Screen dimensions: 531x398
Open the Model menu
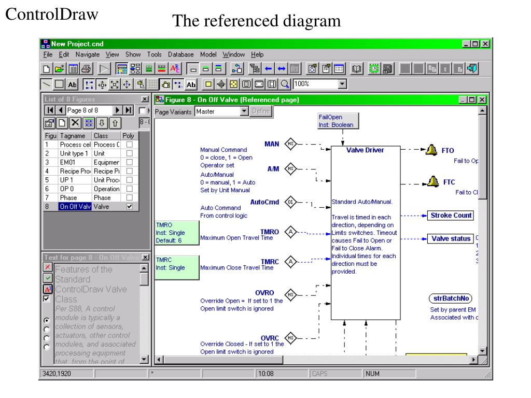[x=208, y=54]
